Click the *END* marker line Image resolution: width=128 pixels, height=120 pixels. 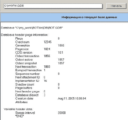[19, 116]
